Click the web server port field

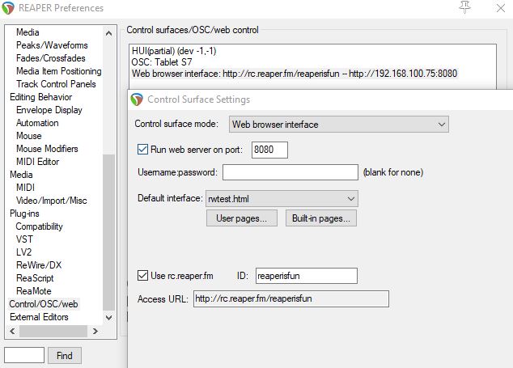tap(269, 150)
